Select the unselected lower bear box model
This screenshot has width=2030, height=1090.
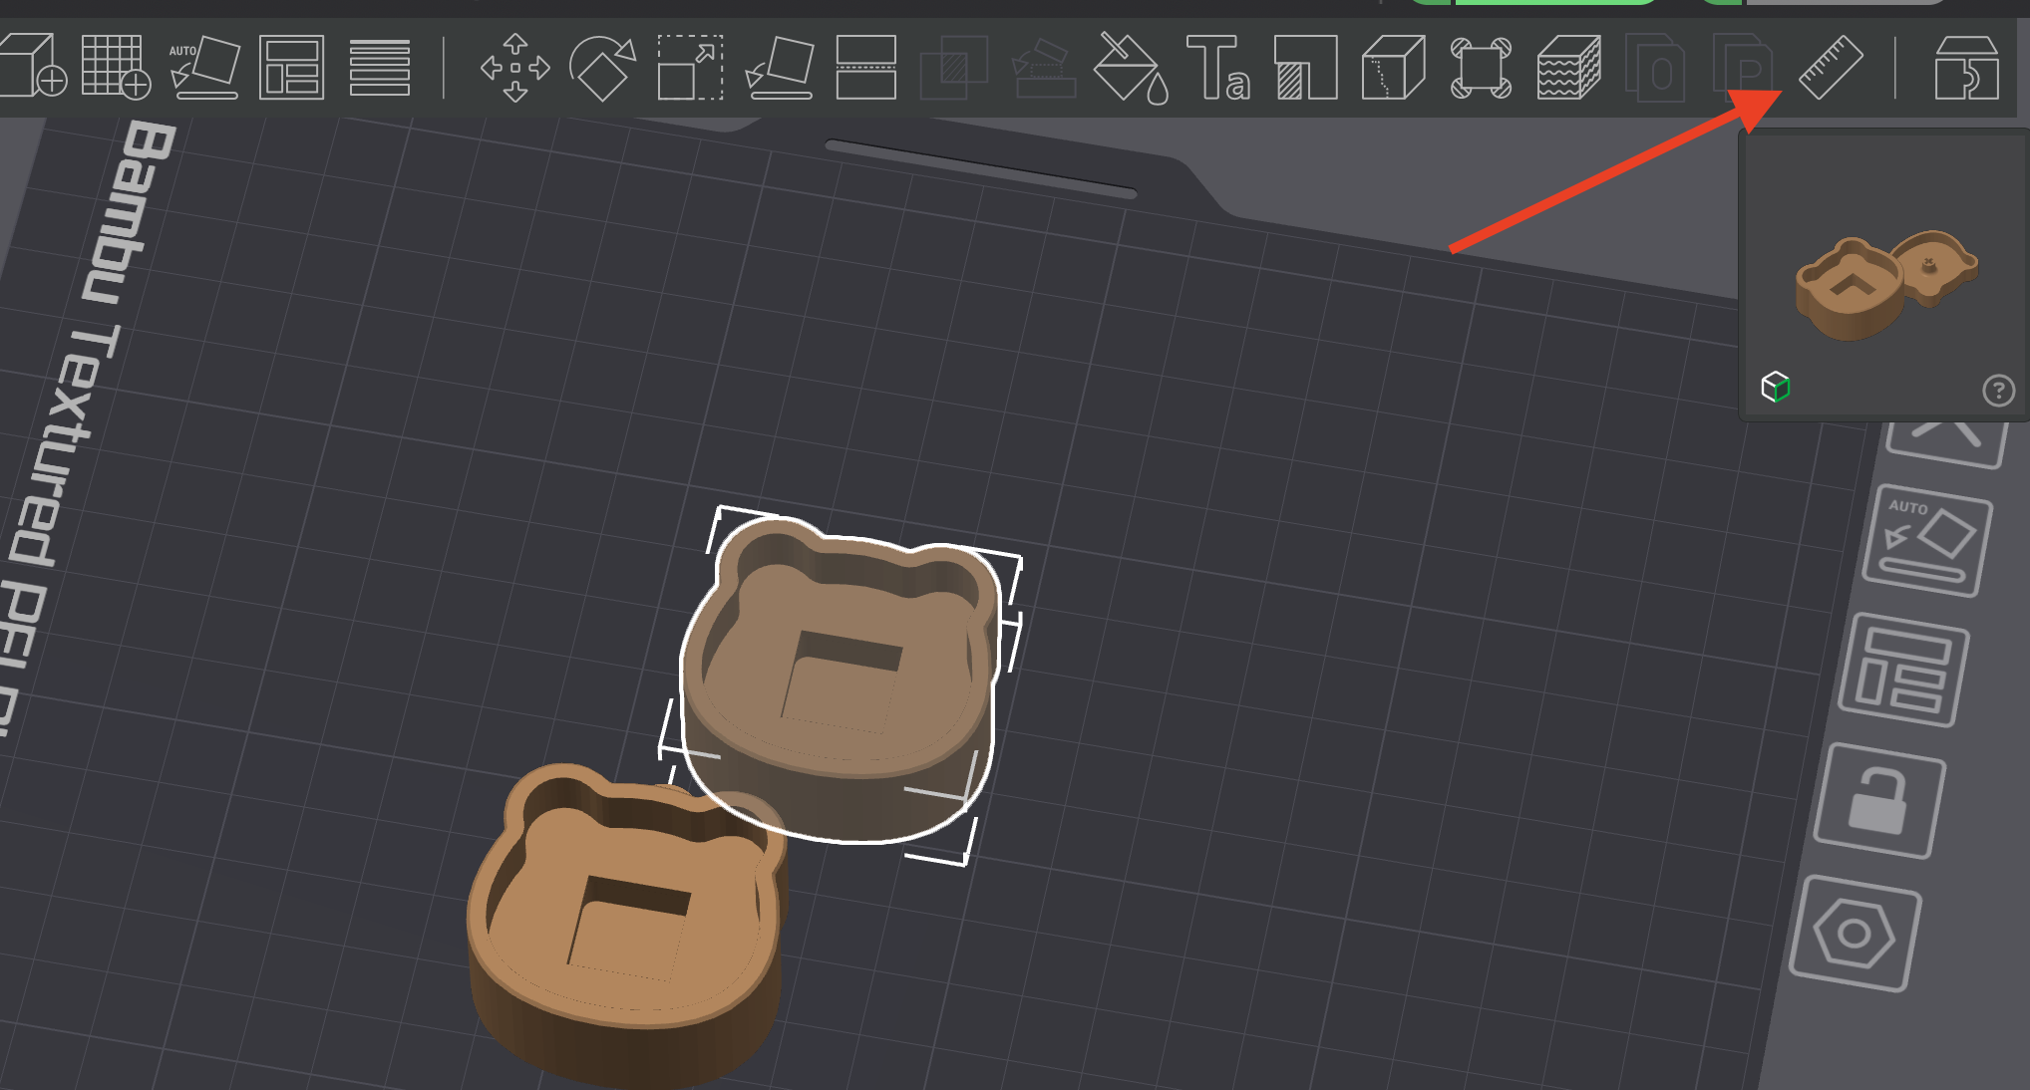point(626,927)
